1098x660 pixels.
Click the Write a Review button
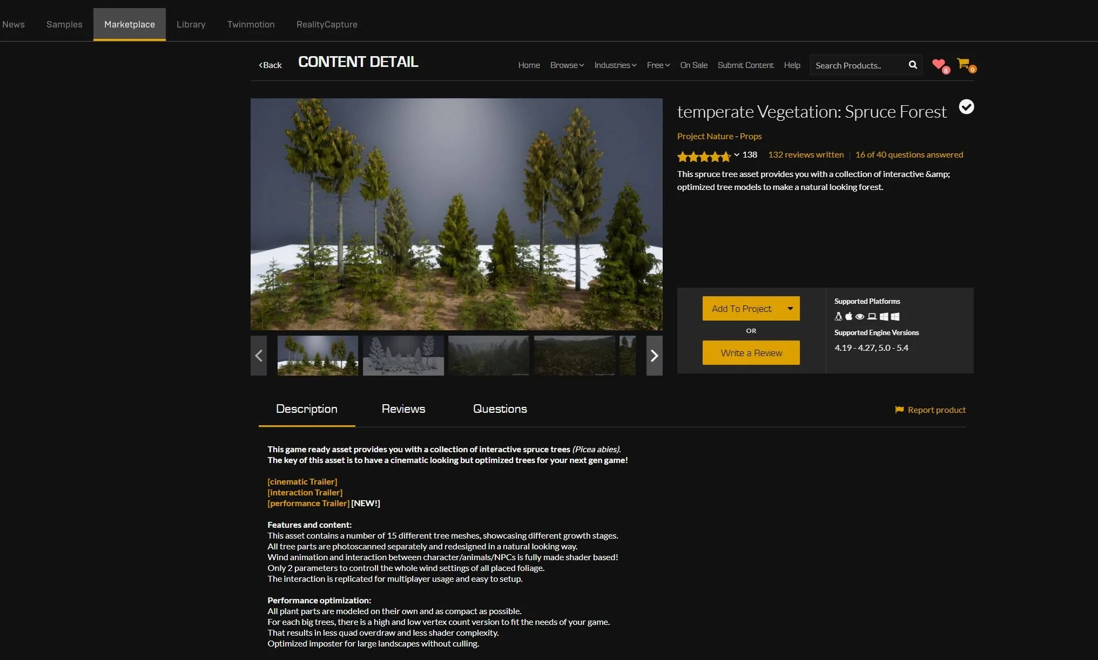click(751, 353)
